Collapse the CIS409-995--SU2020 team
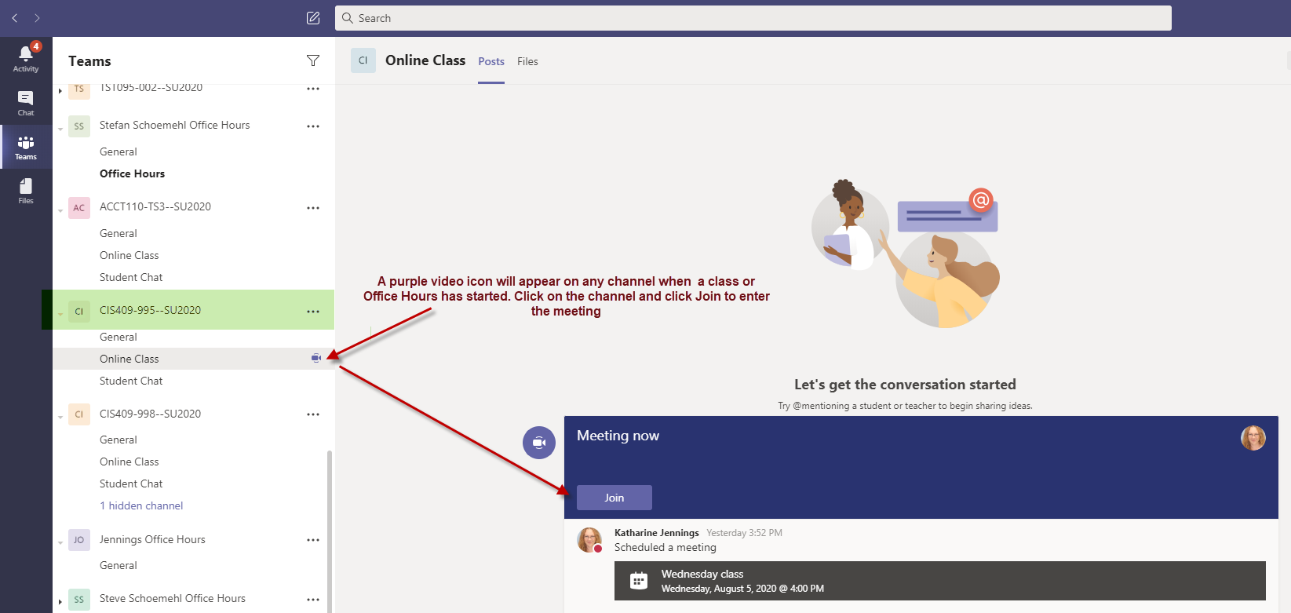The height and width of the screenshot is (613, 1291). click(60, 314)
